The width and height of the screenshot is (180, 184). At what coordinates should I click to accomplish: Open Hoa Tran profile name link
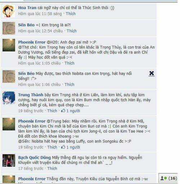[27, 8]
